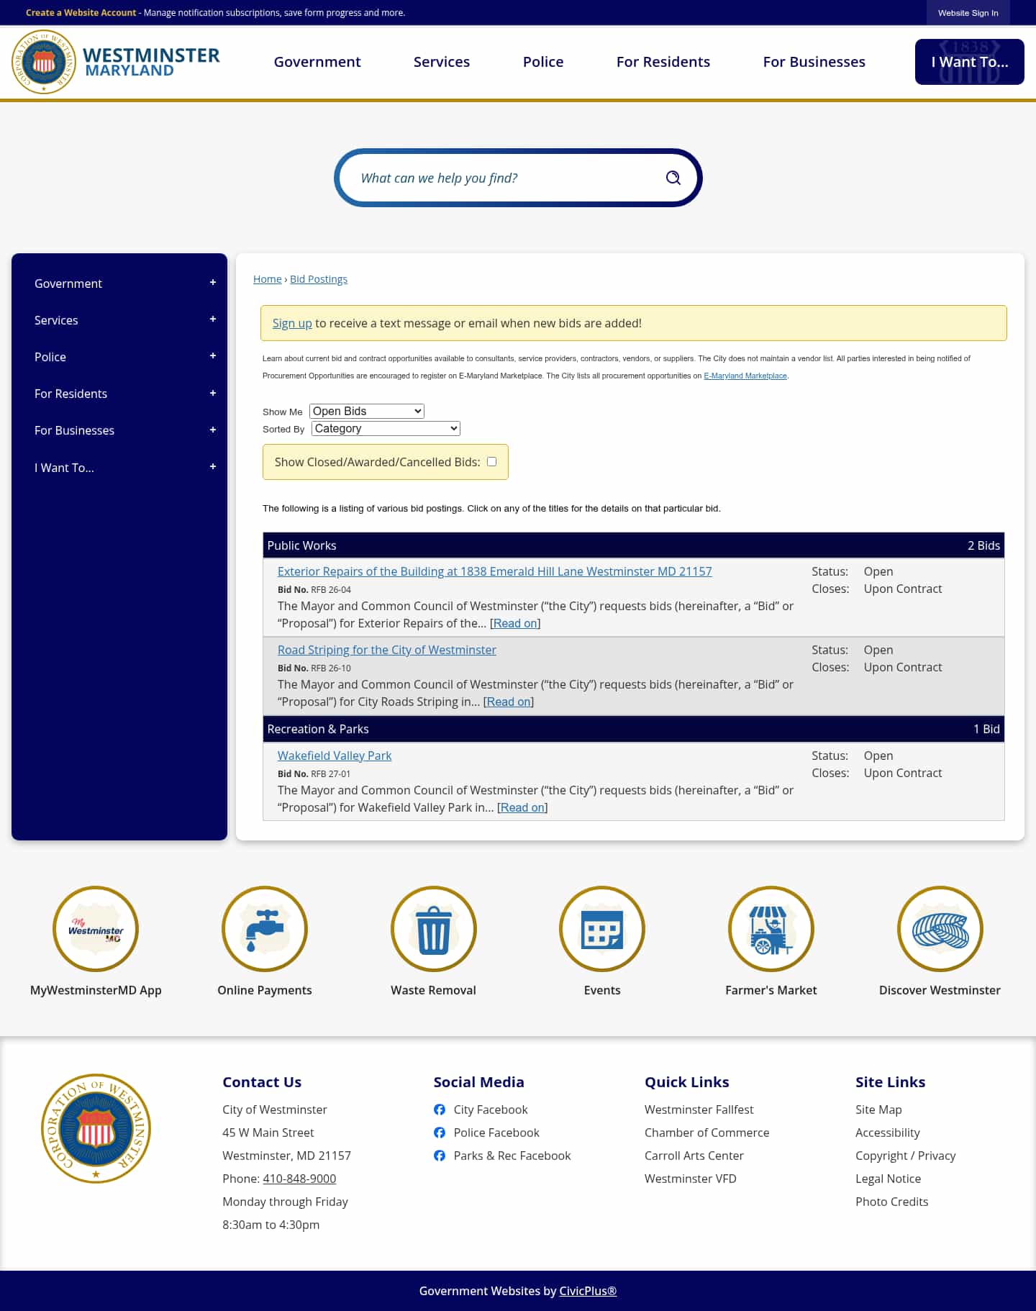This screenshot has width=1036, height=1311.
Task: Expand the For Businesses sidebar section
Action: (x=213, y=430)
